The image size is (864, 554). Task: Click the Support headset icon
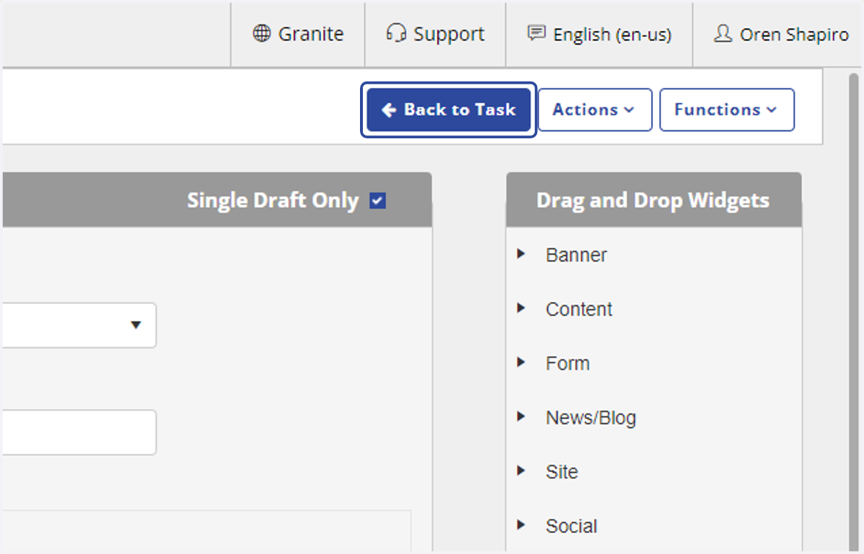click(396, 33)
